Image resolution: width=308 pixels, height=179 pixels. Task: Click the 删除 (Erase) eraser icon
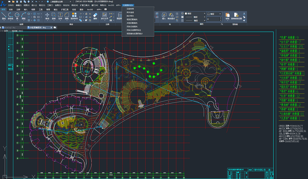coord(95,15)
